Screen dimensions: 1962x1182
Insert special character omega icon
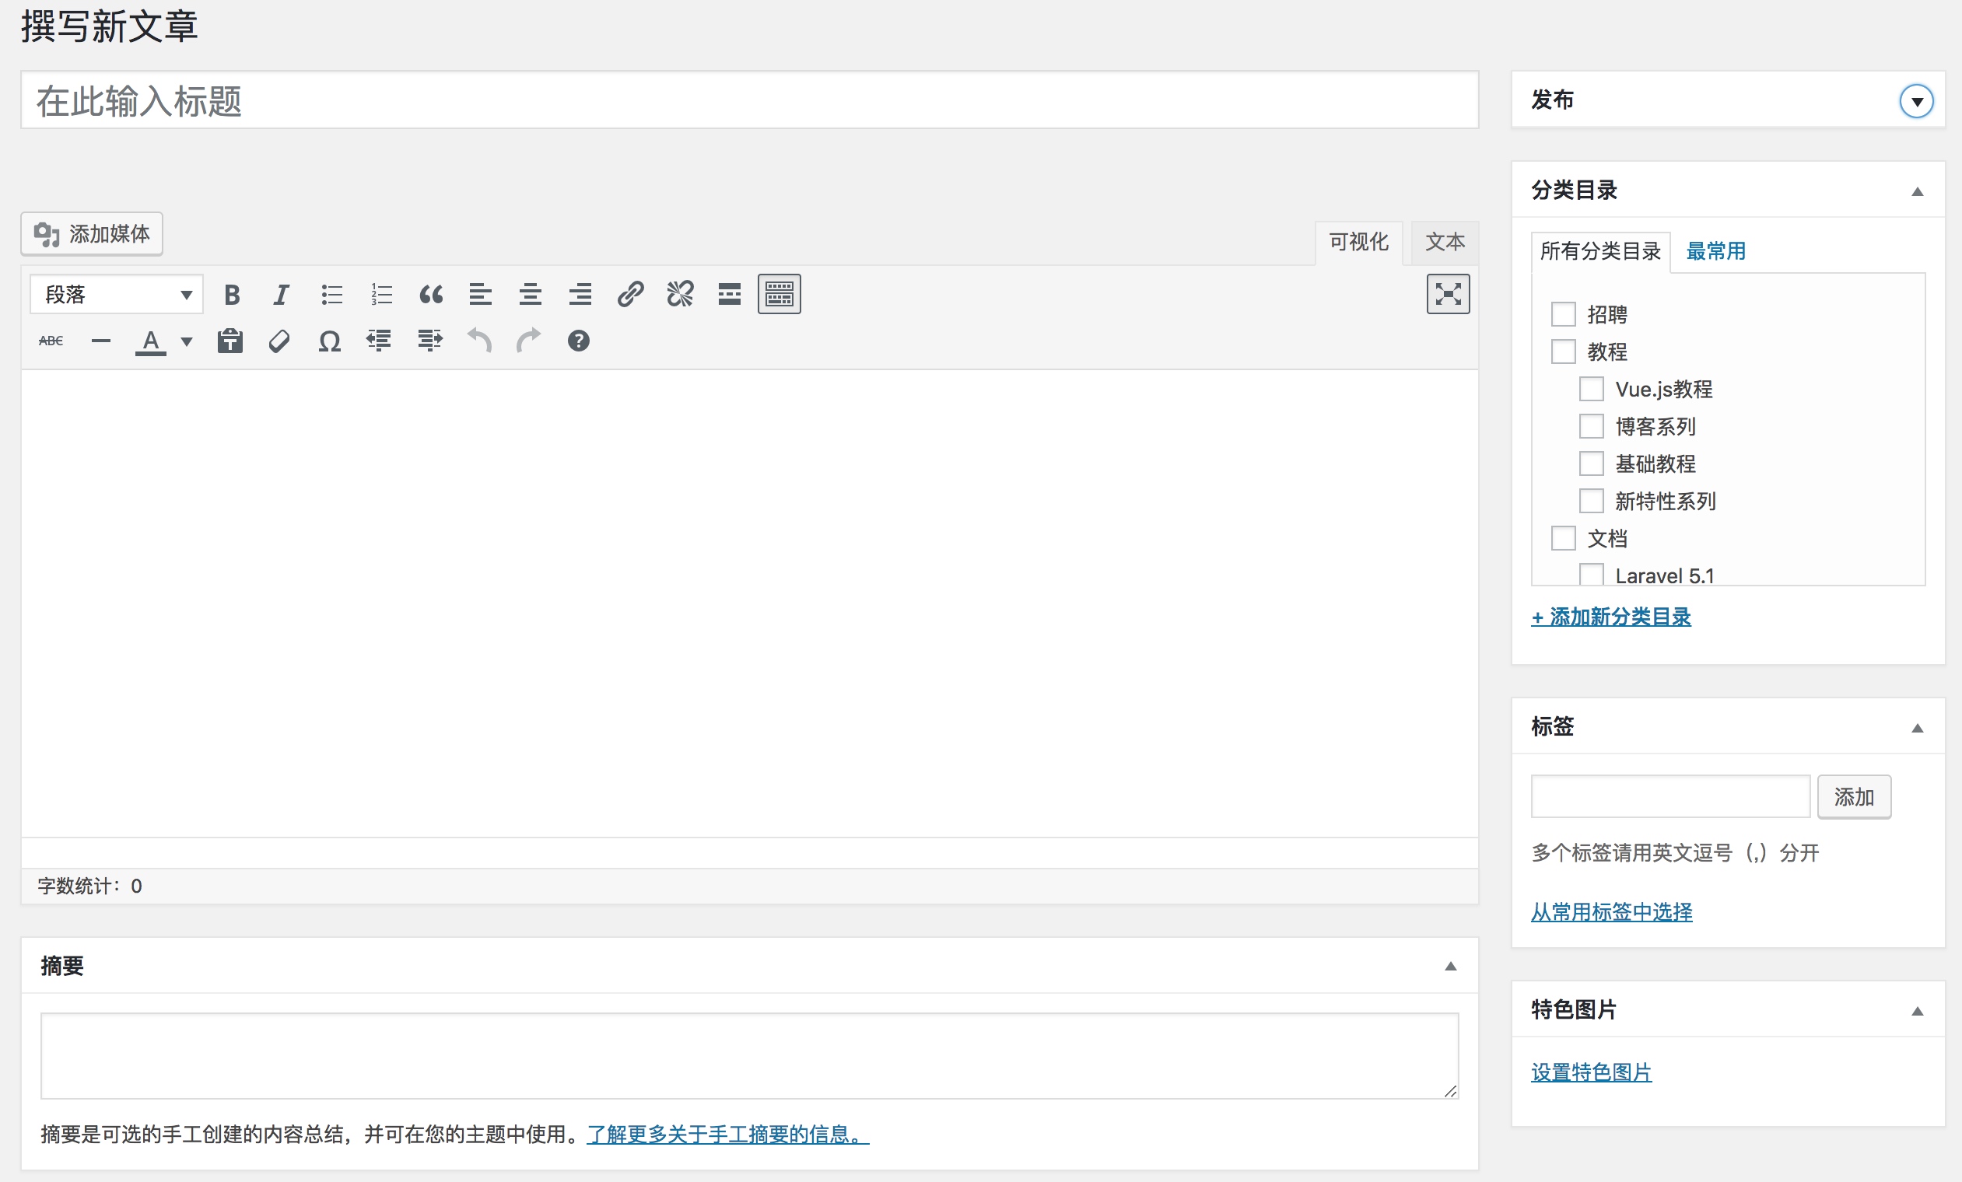pyautogui.click(x=330, y=341)
